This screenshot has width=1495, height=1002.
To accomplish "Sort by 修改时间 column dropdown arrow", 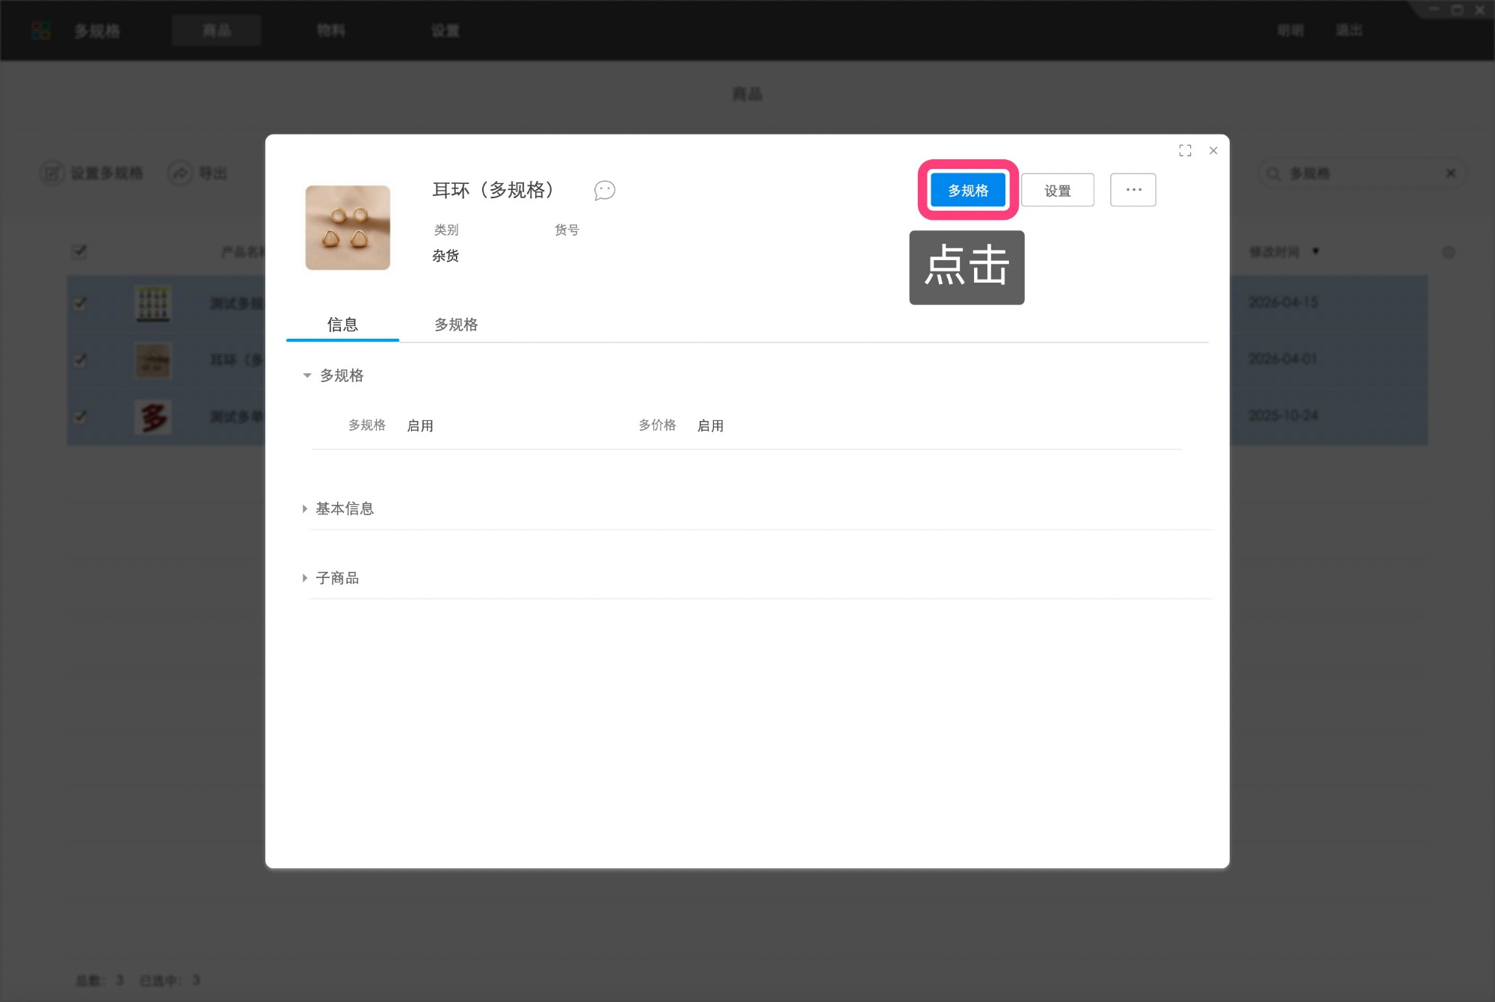I will (x=1316, y=251).
